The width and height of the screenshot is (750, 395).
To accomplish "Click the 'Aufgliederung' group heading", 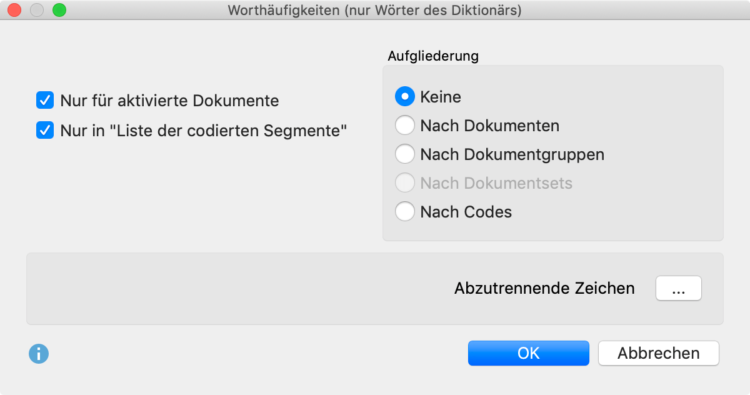I will (x=433, y=56).
